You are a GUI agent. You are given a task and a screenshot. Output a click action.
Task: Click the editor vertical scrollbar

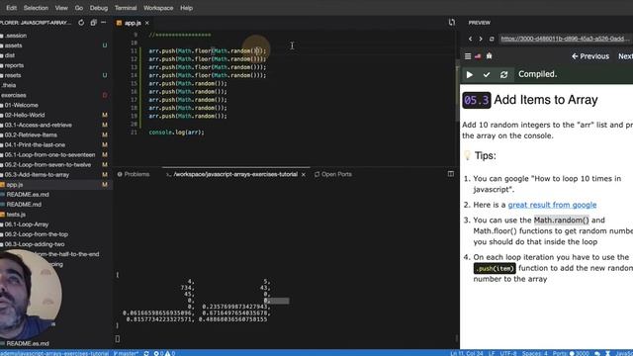457,89
